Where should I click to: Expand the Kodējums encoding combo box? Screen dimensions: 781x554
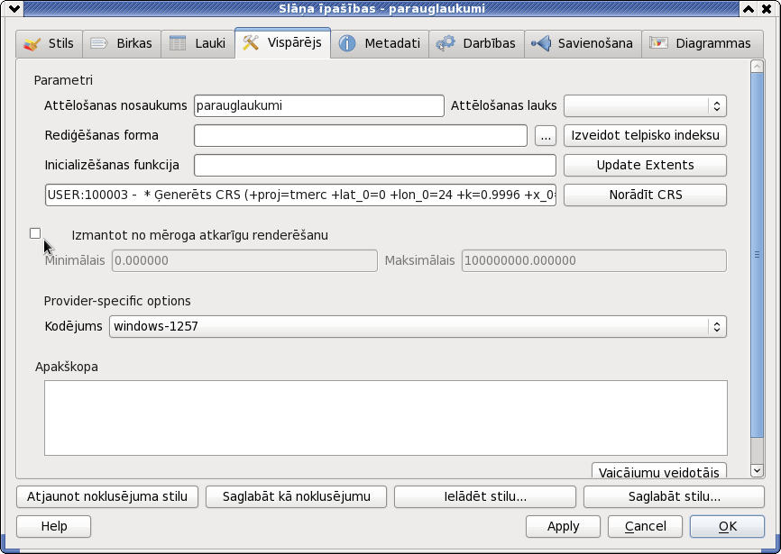(418, 327)
